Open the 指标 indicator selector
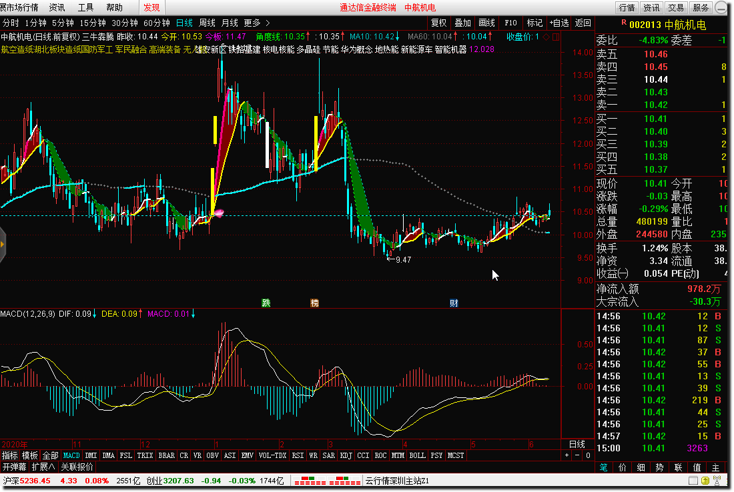Screen dimensions: 734x492 (x=10, y=455)
